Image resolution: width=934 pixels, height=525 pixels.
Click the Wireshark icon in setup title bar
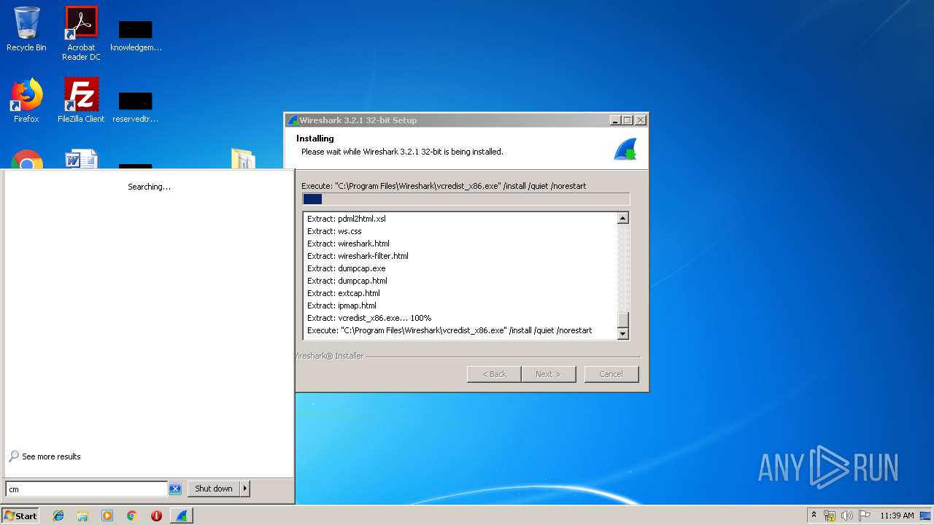[293, 120]
